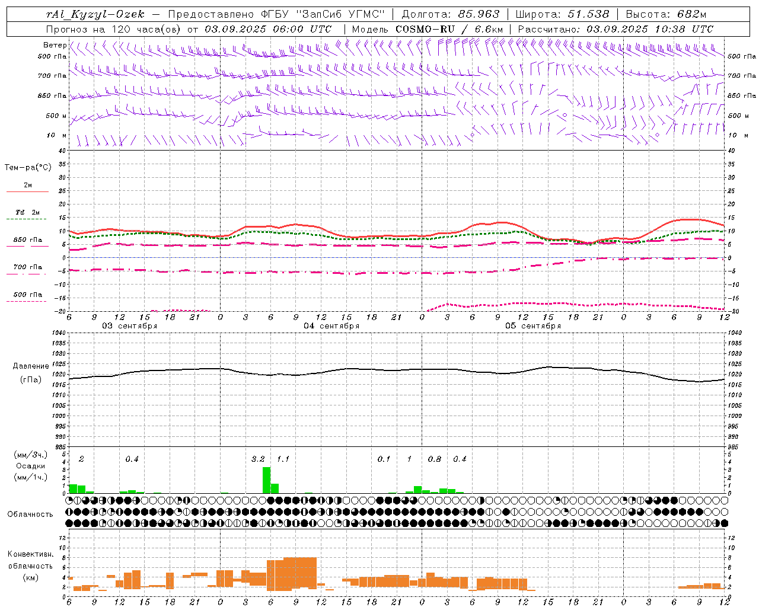The height and width of the screenshot is (607, 759).
Task: Click the "04 сентября" date label
Action: 331,326
